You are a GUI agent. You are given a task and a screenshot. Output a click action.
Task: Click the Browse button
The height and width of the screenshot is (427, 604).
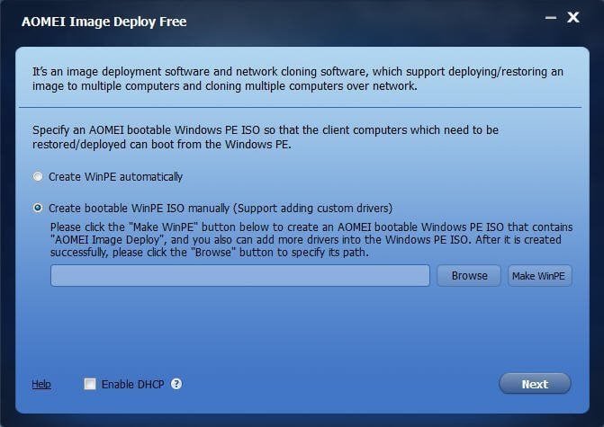[x=469, y=275]
